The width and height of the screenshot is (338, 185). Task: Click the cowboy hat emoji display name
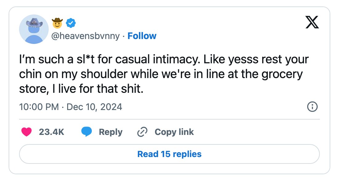click(x=57, y=23)
